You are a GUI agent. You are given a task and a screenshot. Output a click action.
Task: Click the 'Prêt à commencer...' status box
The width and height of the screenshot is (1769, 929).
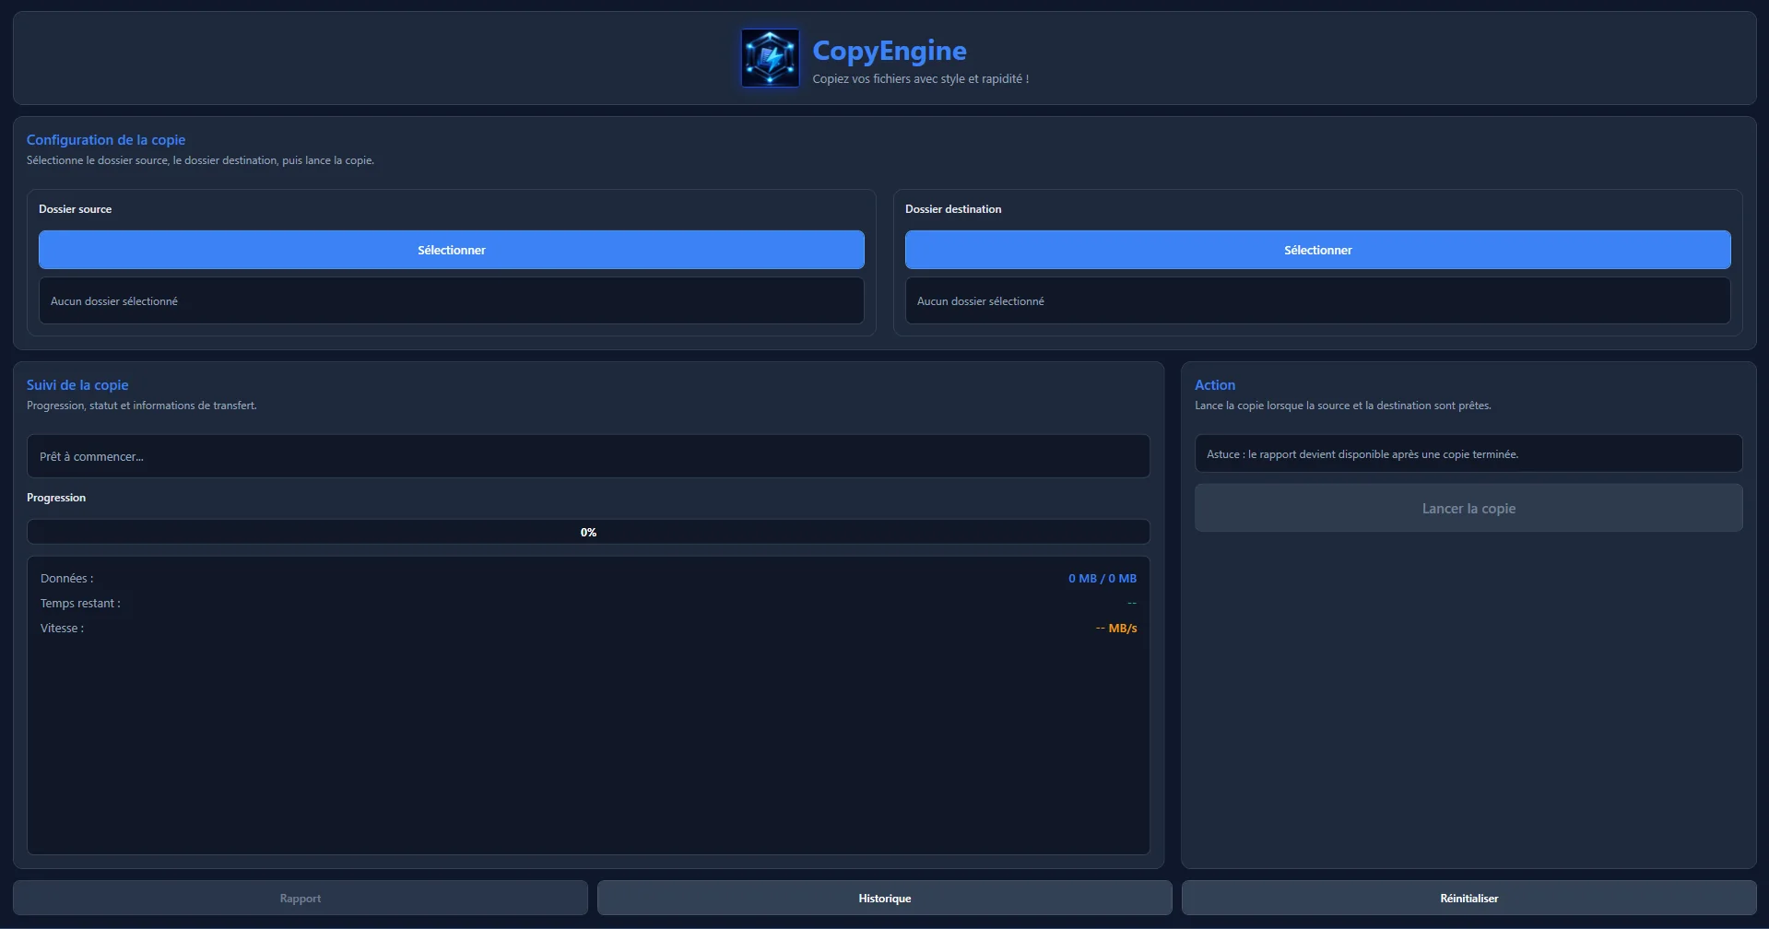588,456
